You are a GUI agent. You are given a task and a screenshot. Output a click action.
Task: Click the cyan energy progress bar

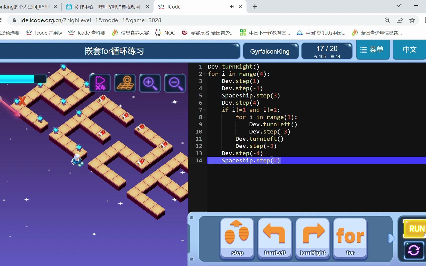click(x=23, y=79)
